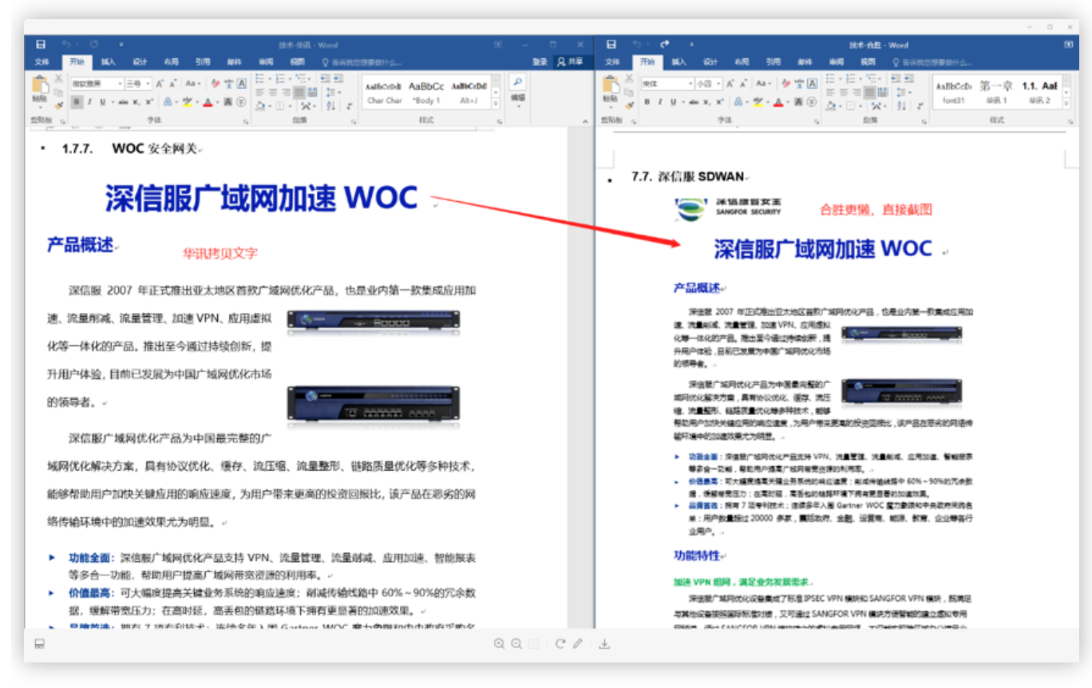
Task: Open Insert tab in left Word window
Action: (x=108, y=61)
